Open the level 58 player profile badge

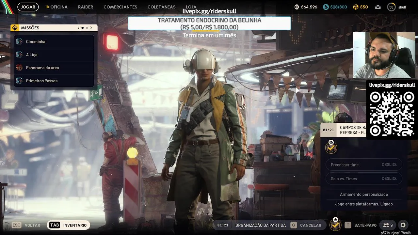tap(391, 7)
